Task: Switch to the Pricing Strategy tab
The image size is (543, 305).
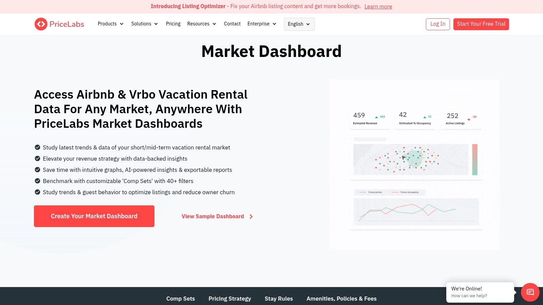Action: [230, 299]
